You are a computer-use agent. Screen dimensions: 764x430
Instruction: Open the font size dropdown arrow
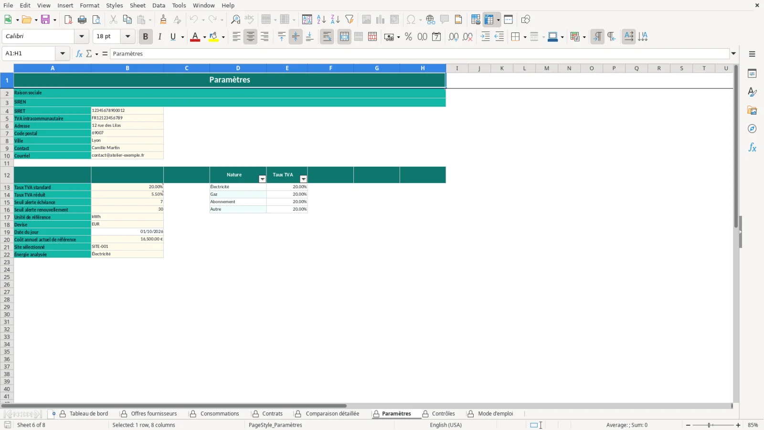(x=127, y=36)
